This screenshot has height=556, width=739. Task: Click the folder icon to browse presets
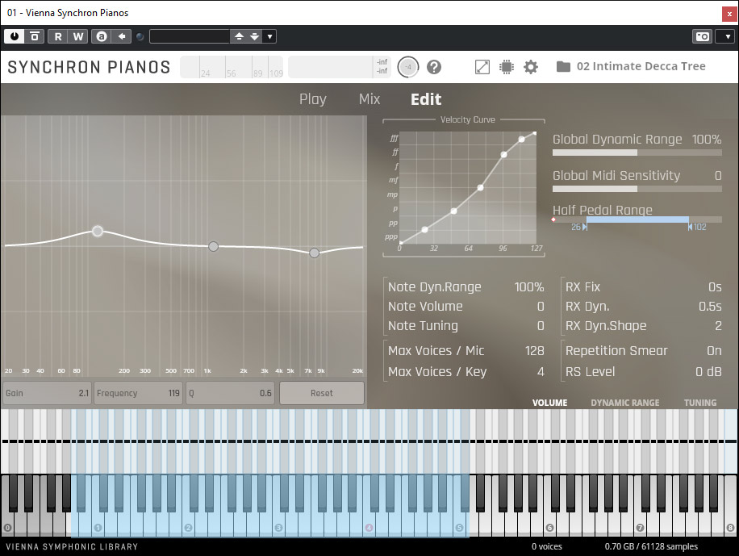pyautogui.click(x=563, y=67)
